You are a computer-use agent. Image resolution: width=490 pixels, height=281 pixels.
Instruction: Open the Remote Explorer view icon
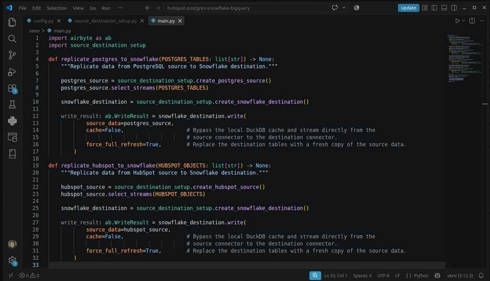[12, 137]
